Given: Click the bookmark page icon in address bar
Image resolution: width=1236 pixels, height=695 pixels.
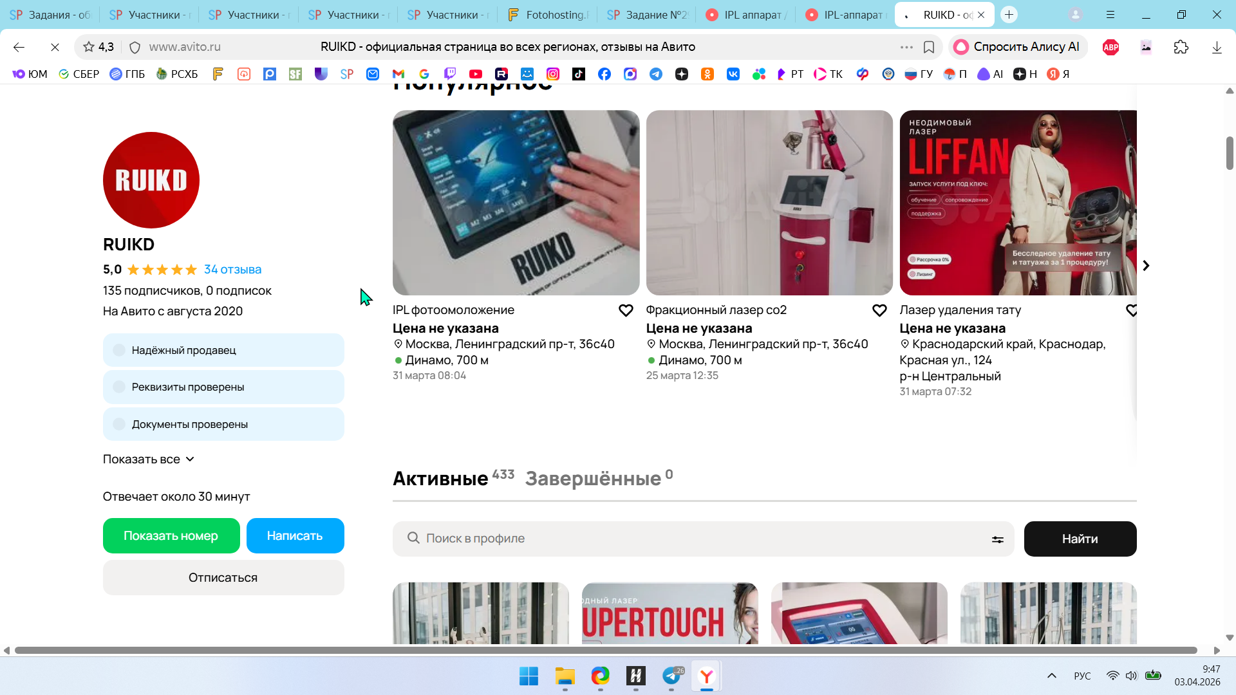Looking at the screenshot, I should (x=928, y=47).
